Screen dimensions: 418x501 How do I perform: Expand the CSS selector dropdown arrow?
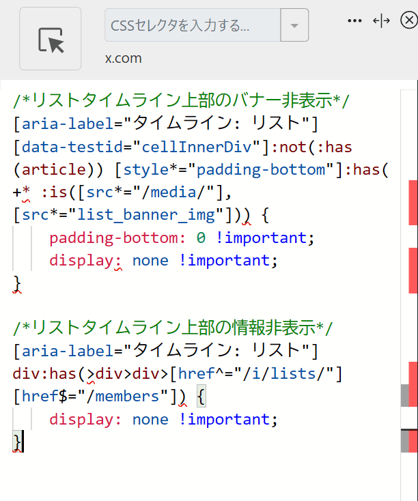click(x=294, y=25)
